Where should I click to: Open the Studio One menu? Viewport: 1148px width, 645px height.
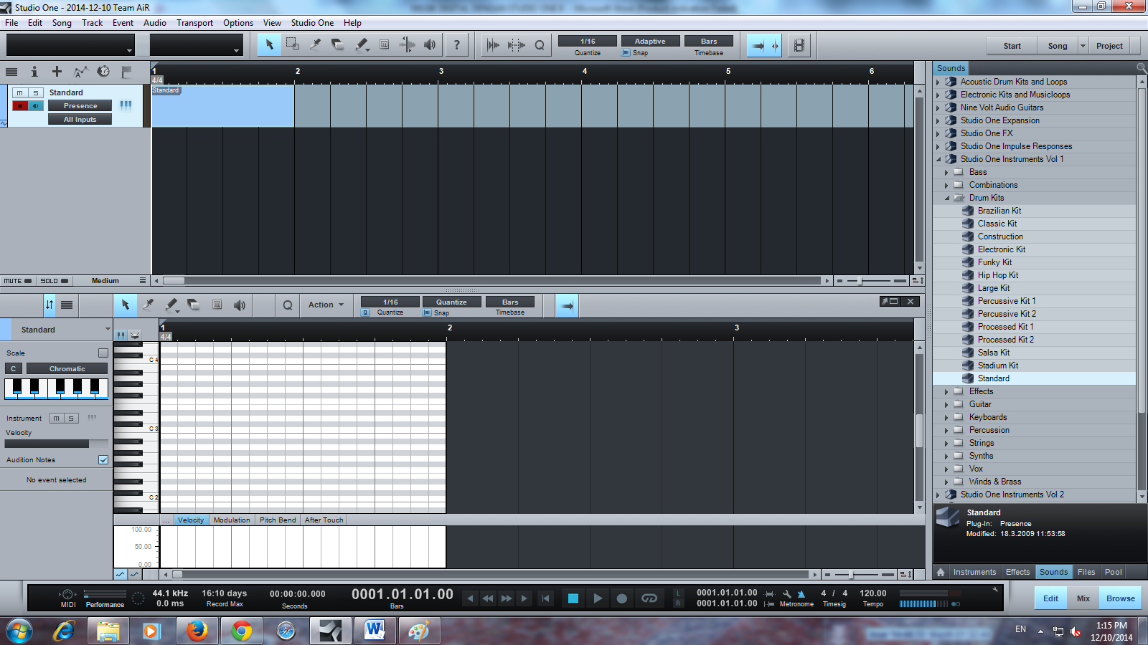point(312,22)
